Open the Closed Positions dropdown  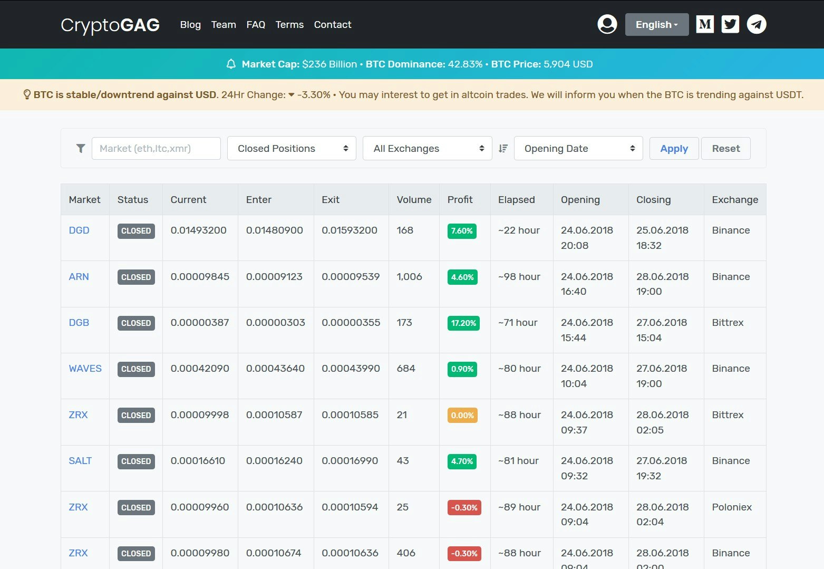(x=291, y=148)
